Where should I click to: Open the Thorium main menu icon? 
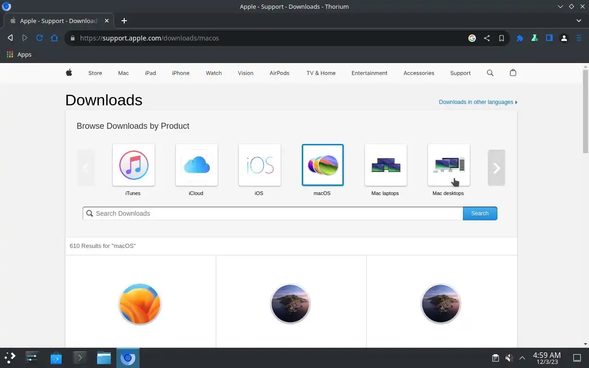click(x=579, y=38)
